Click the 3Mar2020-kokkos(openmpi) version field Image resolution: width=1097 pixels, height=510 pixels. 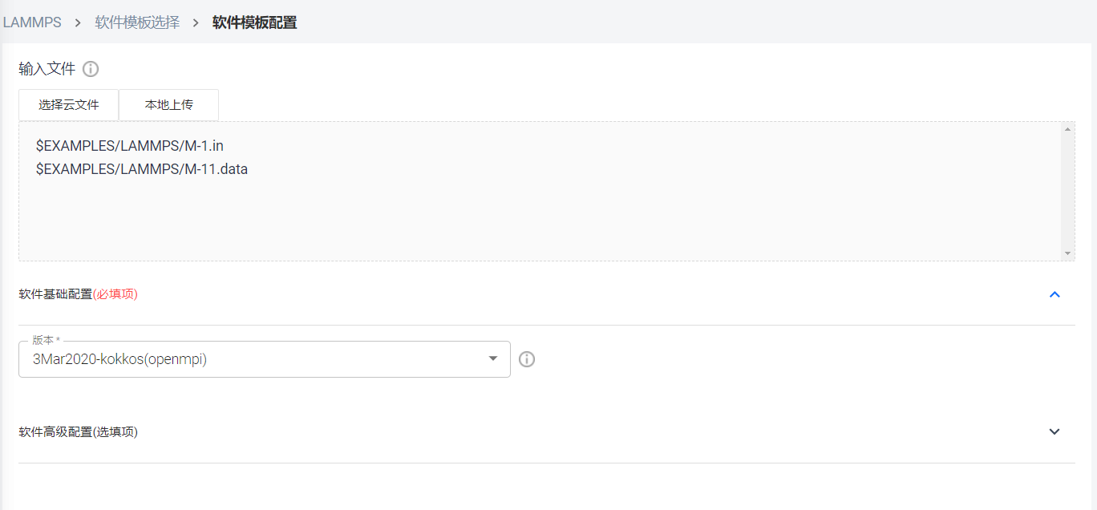point(241,359)
